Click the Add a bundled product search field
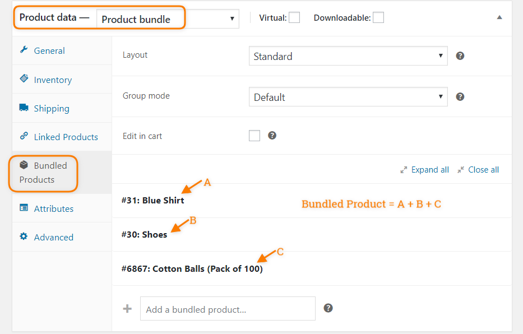Screen dimensions: 523x334 [228, 309]
